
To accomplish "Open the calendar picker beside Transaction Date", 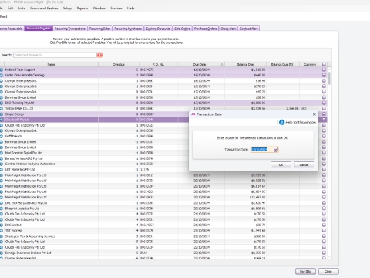I will (x=276, y=150).
